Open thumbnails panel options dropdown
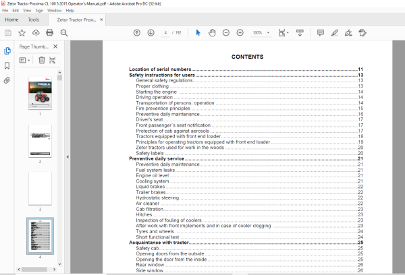Screen dimensions: 405x275 tap(25, 60)
